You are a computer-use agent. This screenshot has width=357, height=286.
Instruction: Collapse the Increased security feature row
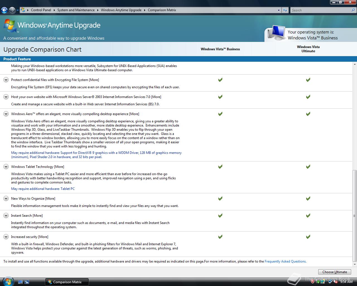(6, 237)
